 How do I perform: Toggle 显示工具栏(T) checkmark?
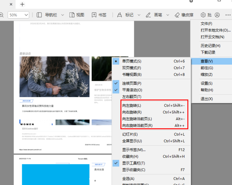point(151,163)
